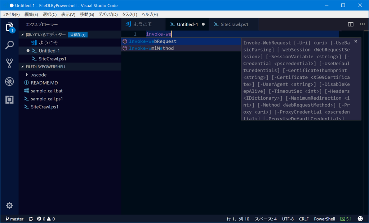Viewport: 369px width, 223px height.
Task: Select Untitled-1 in open editors
Action: pyautogui.click(x=70, y=50)
